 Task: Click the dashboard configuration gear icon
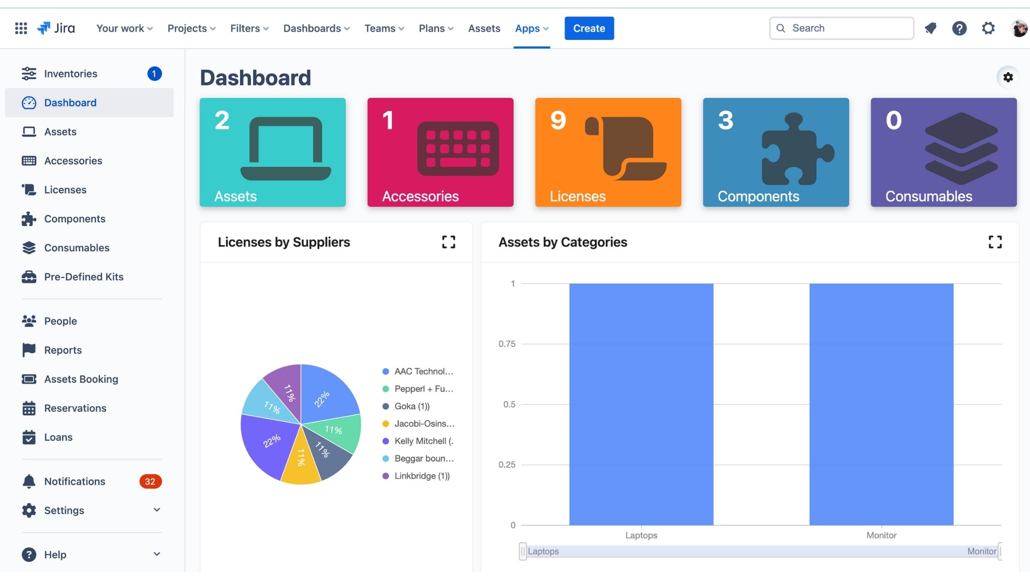pyautogui.click(x=1008, y=77)
